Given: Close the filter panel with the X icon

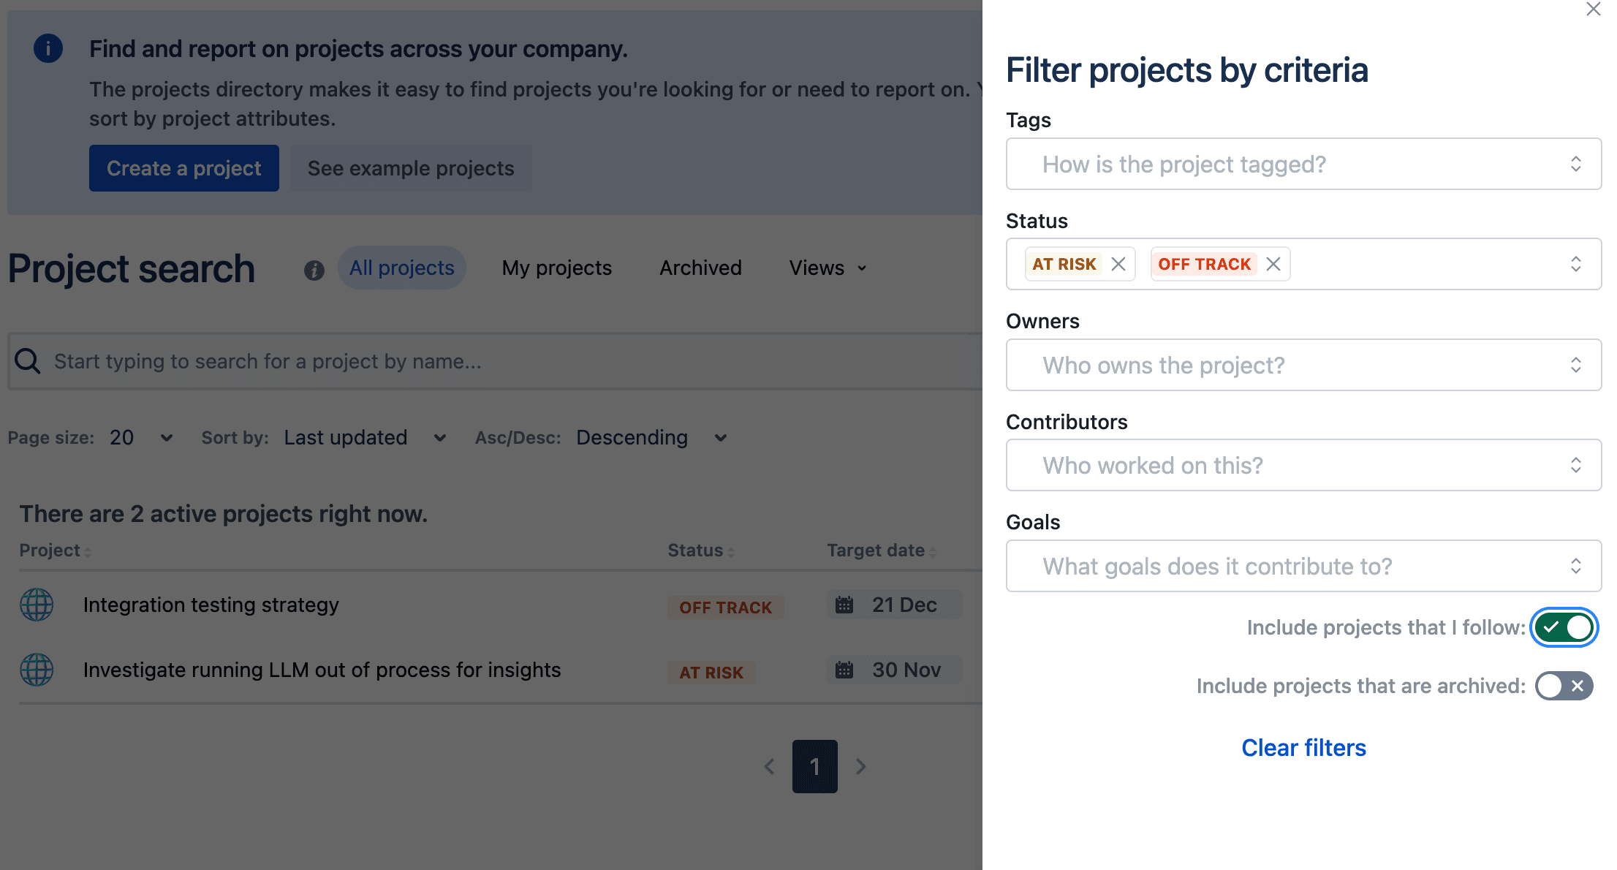Looking at the screenshot, I should [1593, 10].
